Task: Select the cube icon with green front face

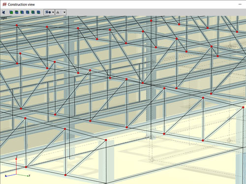Action: (x=11, y=12)
